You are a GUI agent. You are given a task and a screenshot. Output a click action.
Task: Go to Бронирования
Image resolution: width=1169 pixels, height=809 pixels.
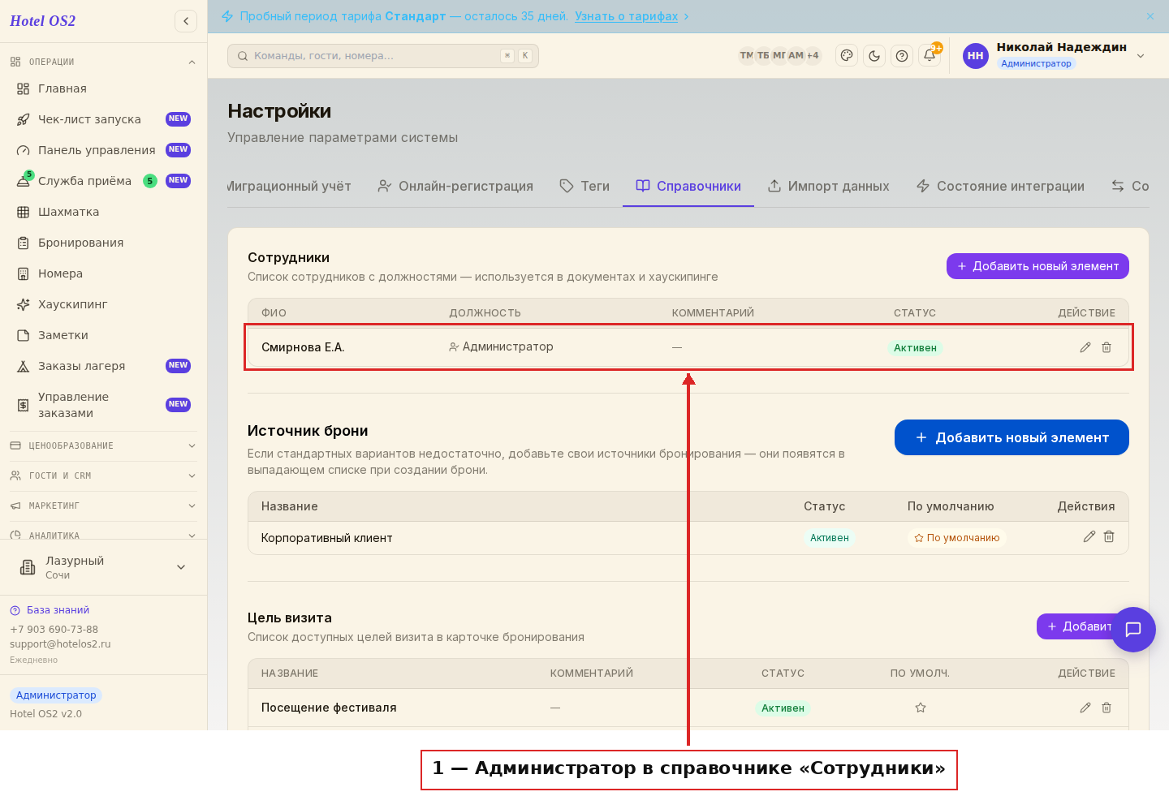pyautogui.click(x=103, y=243)
